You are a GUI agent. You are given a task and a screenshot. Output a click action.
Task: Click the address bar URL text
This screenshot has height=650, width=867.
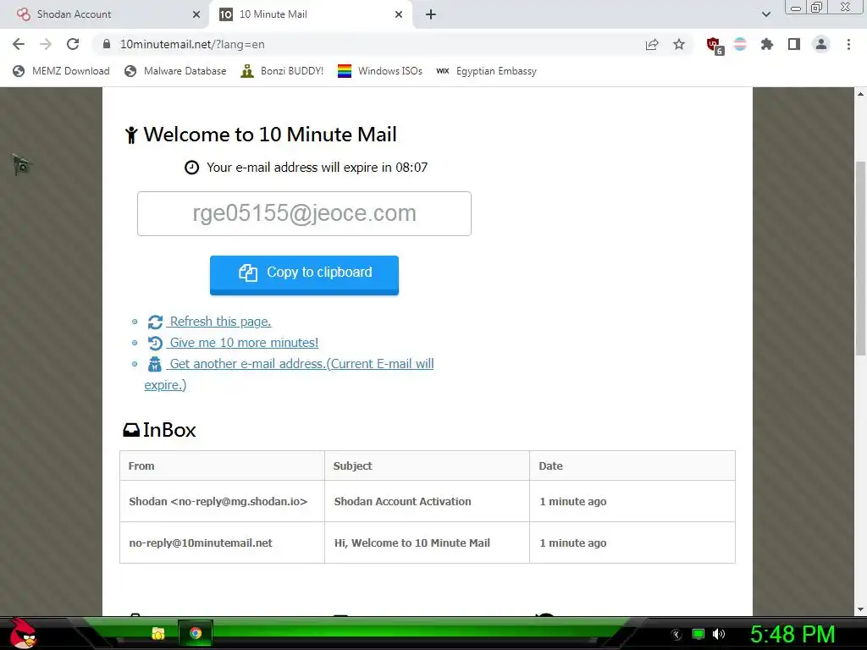192,44
